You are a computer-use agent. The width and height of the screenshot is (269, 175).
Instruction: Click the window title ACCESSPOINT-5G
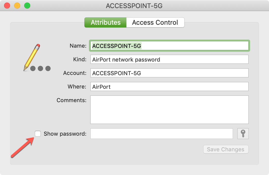coord(134,6)
